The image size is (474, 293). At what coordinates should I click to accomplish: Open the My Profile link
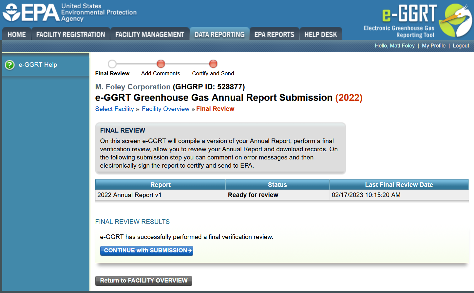click(x=434, y=46)
